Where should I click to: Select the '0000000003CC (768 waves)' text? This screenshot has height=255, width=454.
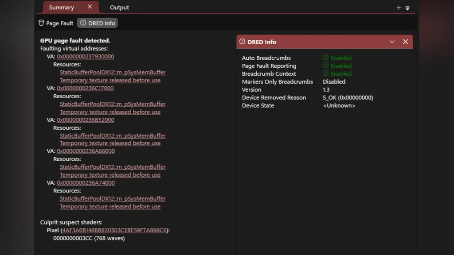[89, 238]
